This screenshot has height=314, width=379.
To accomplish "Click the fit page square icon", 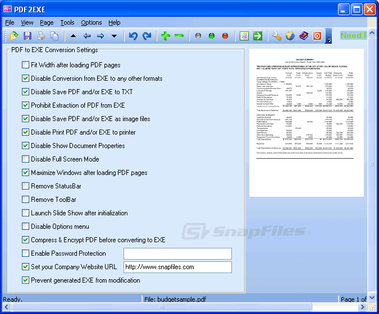I will pyautogui.click(x=244, y=36).
